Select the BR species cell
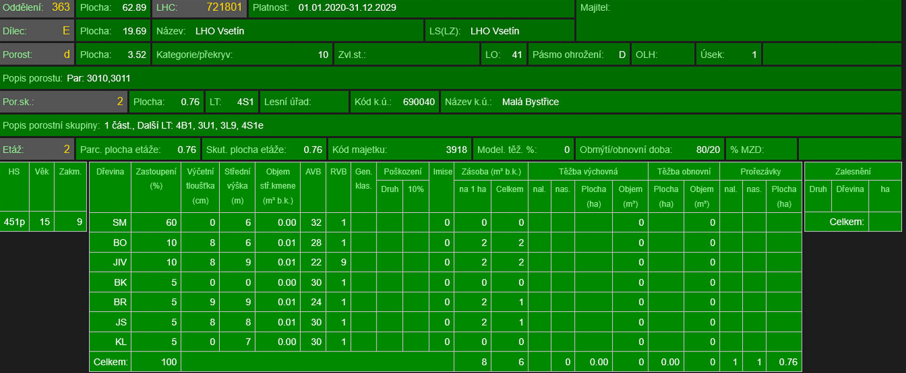906x373 pixels. pyautogui.click(x=110, y=302)
